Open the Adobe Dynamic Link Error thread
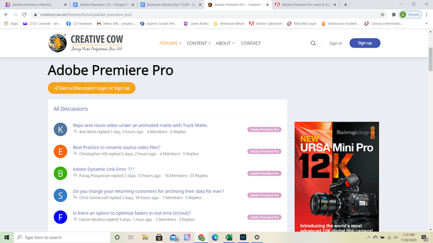This screenshot has width=433, height=243. pos(103,169)
